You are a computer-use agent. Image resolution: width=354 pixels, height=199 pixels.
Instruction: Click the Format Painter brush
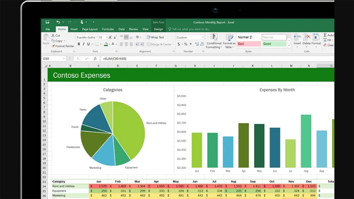pyautogui.click(x=53, y=46)
